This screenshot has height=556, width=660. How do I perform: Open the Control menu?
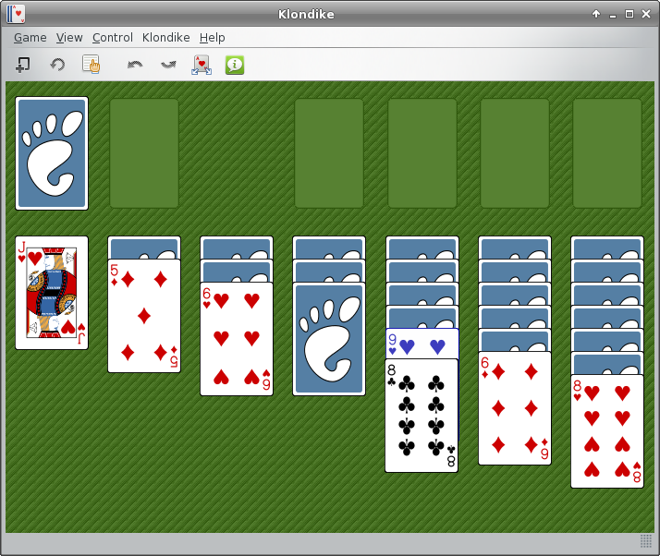(x=113, y=38)
